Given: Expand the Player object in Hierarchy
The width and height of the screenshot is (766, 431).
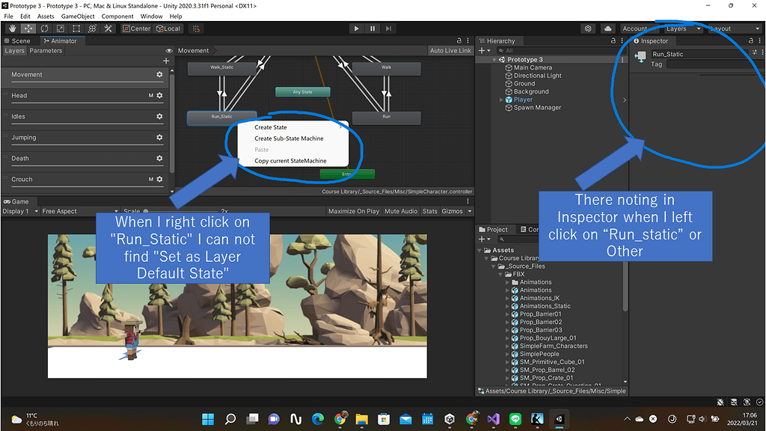Looking at the screenshot, I should (500, 99).
